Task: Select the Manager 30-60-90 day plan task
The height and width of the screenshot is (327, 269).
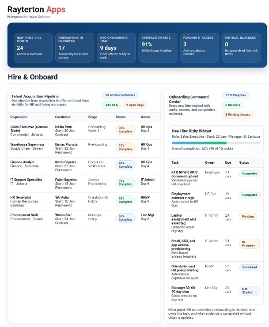Action: coord(183,289)
